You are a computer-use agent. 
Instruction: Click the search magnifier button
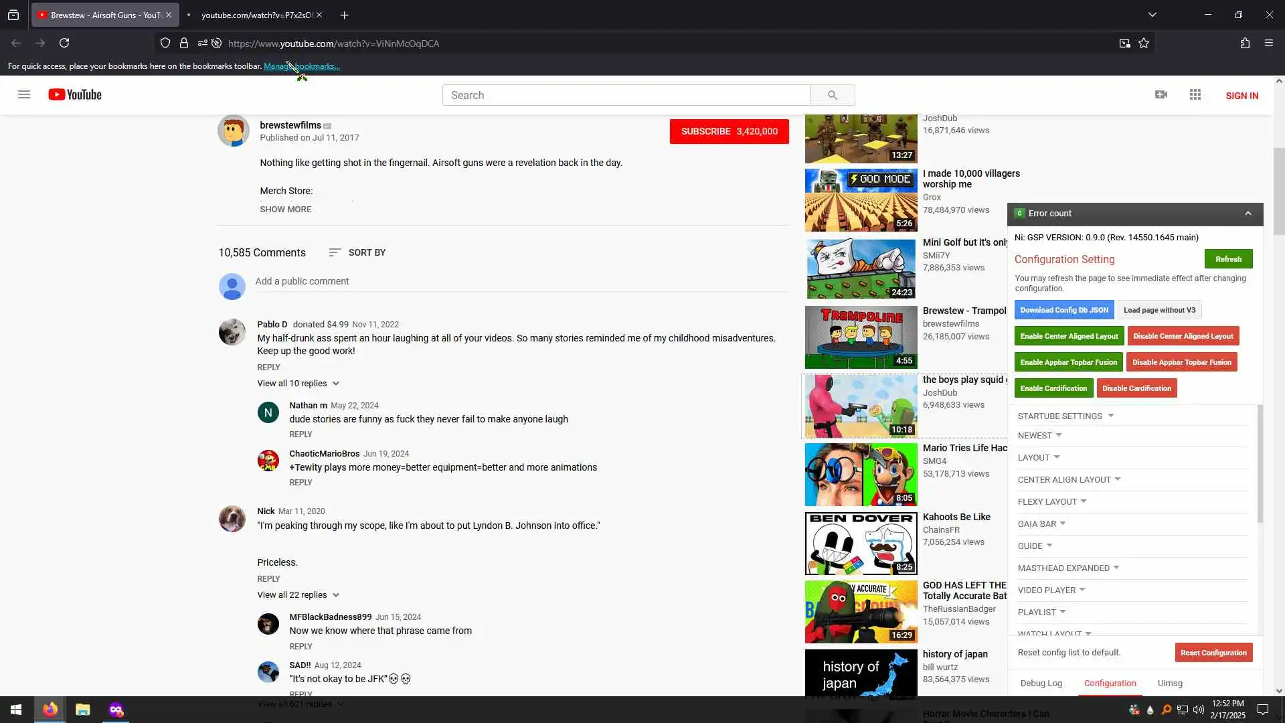click(832, 95)
